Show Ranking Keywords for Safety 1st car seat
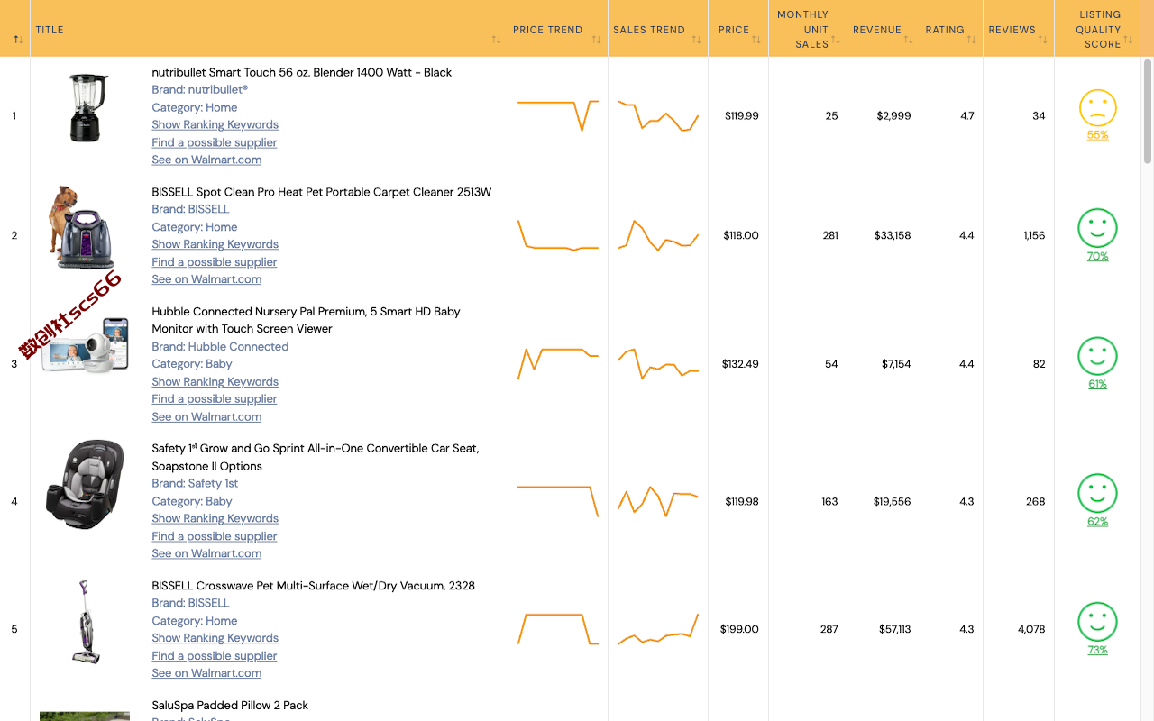Image resolution: width=1154 pixels, height=721 pixels. (215, 518)
